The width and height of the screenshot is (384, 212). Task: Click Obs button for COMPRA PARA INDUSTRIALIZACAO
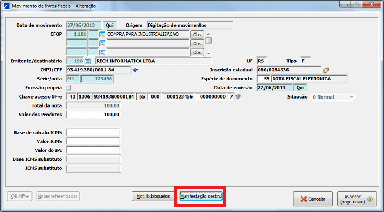[197, 35]
